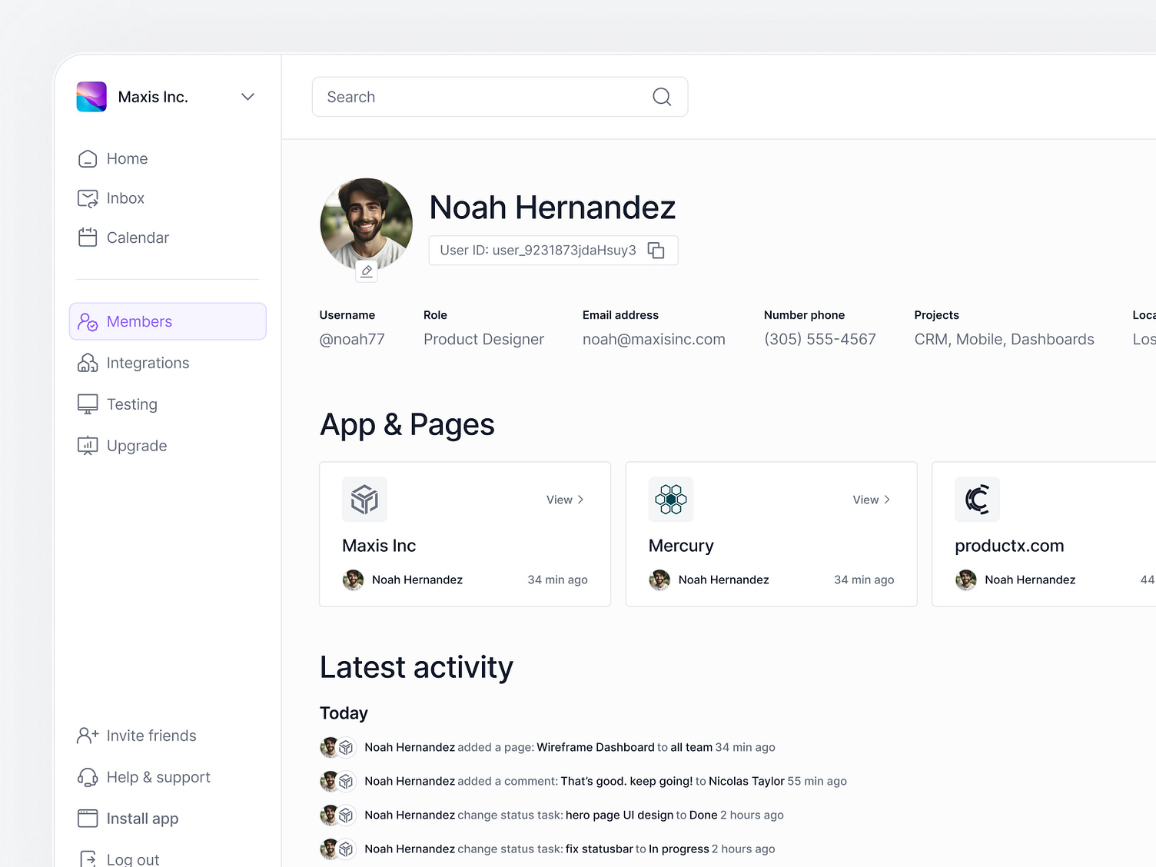Click Install app in sidebar
The image size is (1156, 867).
click(142, 819)
